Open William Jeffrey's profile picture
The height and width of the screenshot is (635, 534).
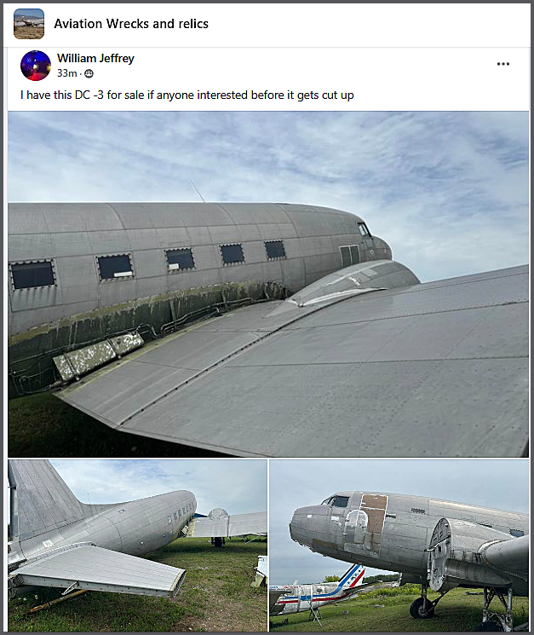pos(36,66)
